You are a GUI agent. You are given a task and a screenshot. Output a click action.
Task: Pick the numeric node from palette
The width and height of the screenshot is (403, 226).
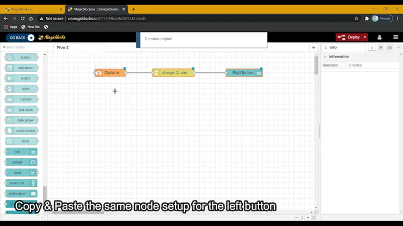22,99
